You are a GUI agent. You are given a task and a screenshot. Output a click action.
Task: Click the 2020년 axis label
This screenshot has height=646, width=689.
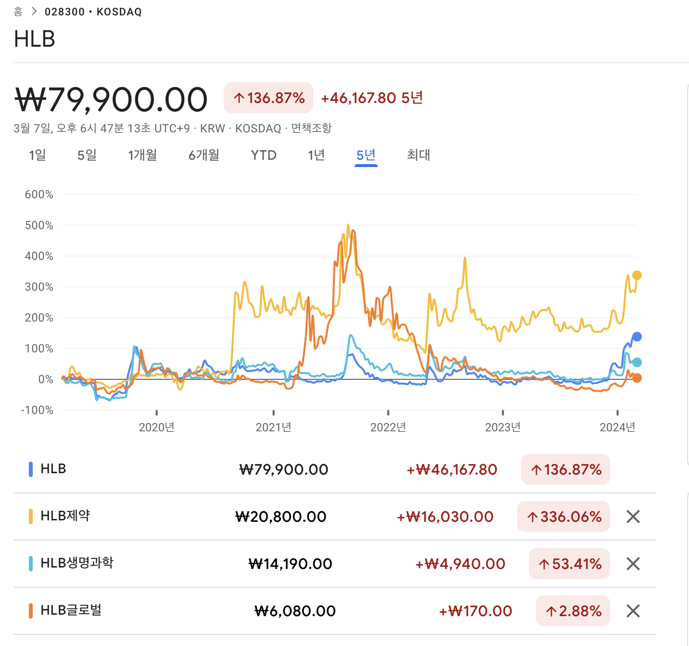coord(157,427)
